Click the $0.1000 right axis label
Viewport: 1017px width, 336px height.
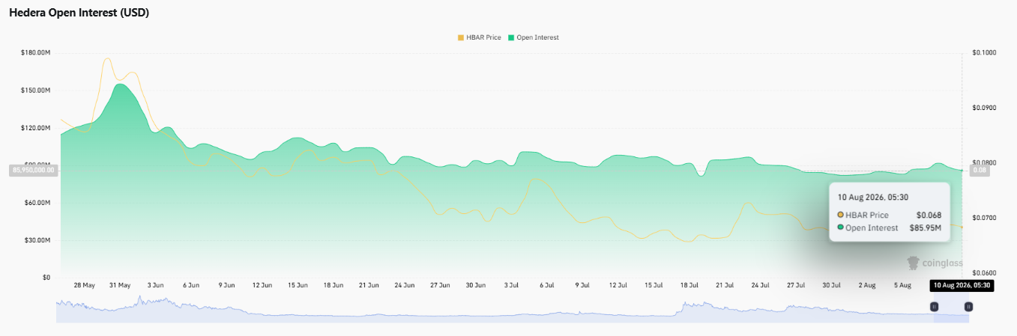point(984,53)
